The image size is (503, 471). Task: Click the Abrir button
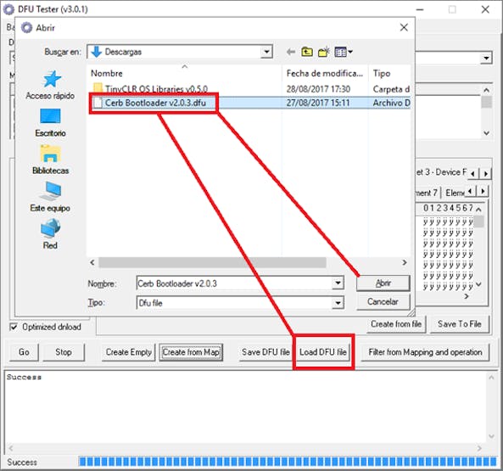point(383,283)
